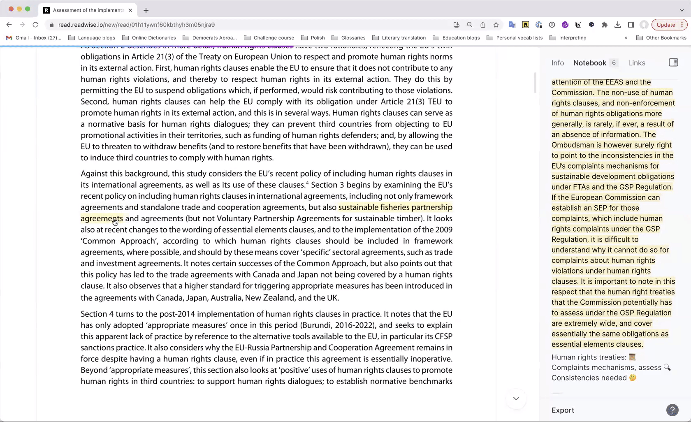Open the browser downloads tray
This screenshot has width=691, height=422.
tap(618, 25)
